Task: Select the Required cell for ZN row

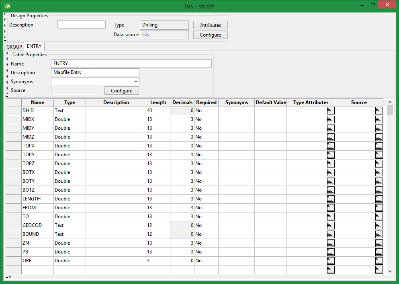Action: [206, 243]
